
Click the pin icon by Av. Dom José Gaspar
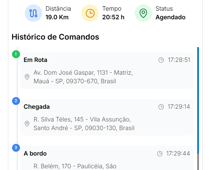click(x=27, y=77)
